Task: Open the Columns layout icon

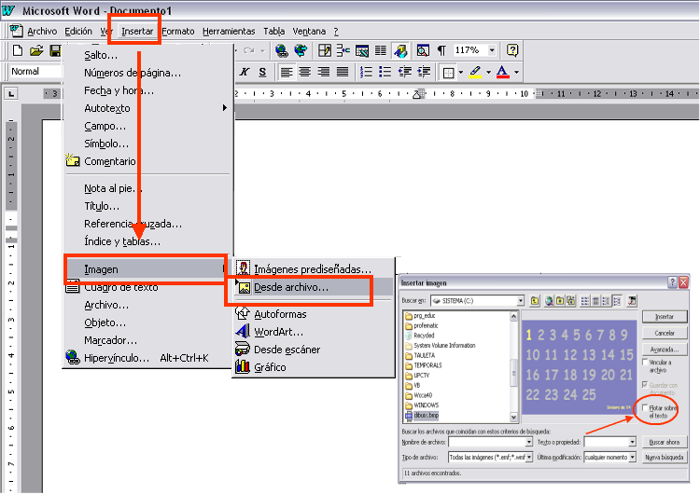Action: 381,50
